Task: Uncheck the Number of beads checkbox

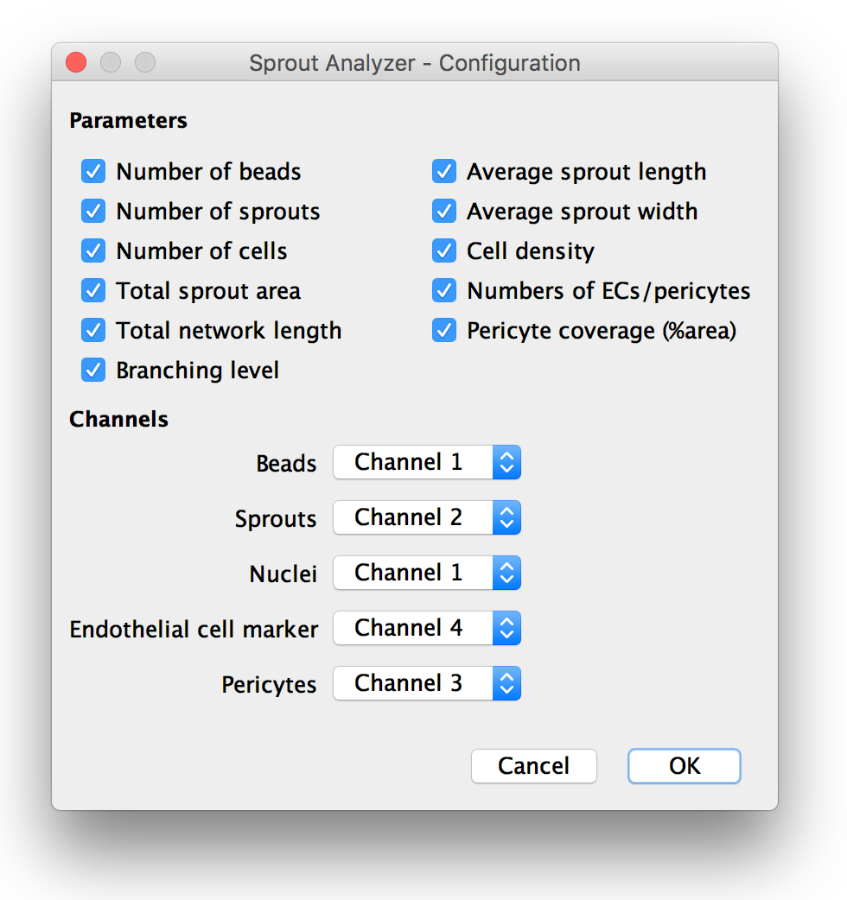Action: click(93, 172)
